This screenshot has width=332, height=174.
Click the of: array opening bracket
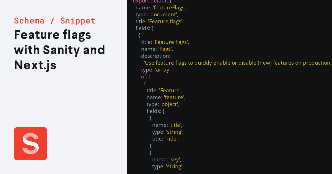(x=149, y=77)
